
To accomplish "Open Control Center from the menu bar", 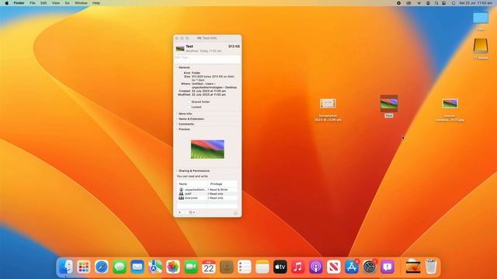I will [444, 3].
